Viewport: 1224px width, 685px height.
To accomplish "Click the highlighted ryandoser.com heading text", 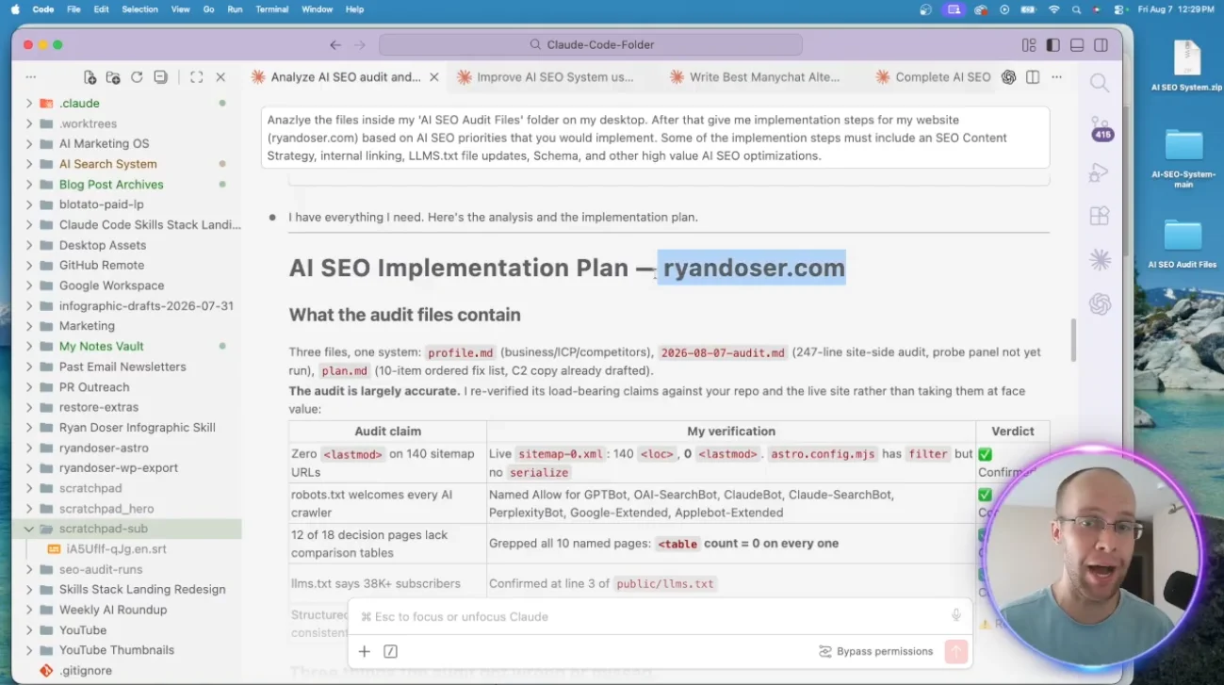I will coord(754,268).
